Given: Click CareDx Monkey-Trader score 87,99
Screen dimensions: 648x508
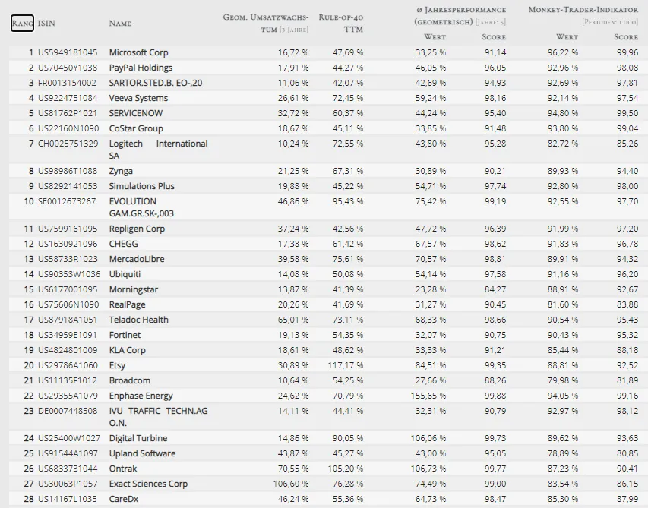Looking at the screenshot, I should pos(627,499).
